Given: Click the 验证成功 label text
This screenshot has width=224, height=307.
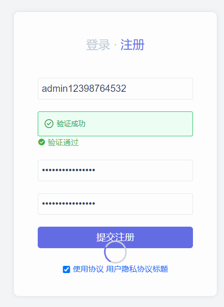Looking at the screenshot, I should coord(71,124).
